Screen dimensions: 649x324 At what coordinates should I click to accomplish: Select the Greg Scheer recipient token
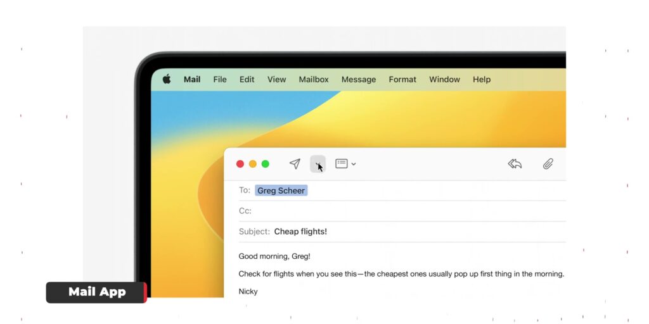tap(281, 190)
